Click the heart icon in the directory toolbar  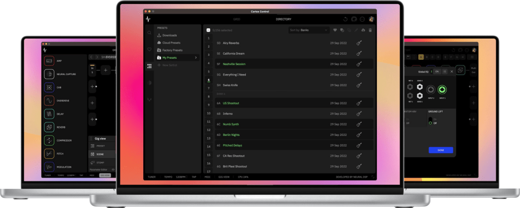(x=335, y=30)
